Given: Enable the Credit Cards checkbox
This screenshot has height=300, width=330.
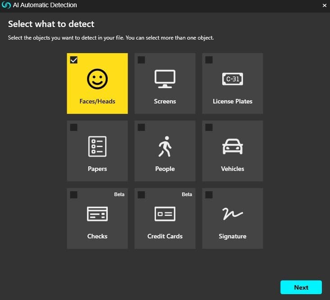Looking at the screenshot, I should [x=142, y=195].
